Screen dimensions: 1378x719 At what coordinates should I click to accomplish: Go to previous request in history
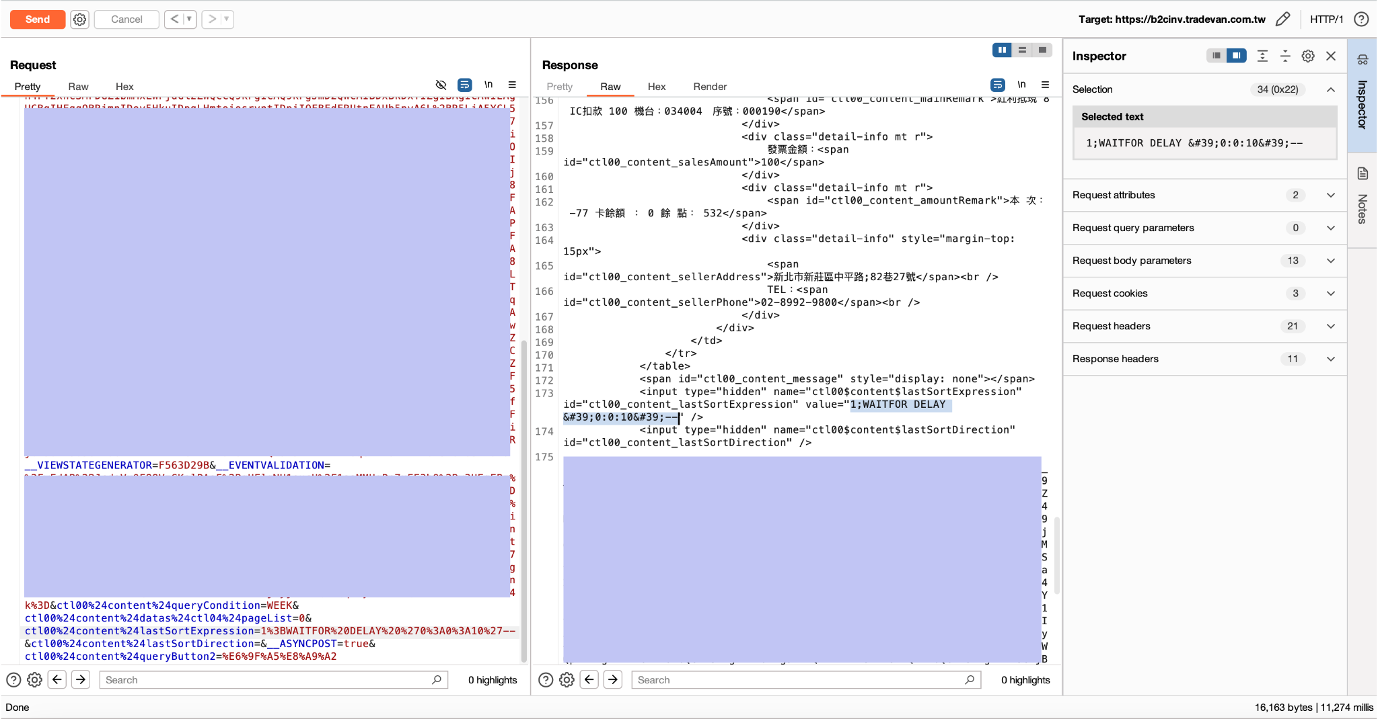point(175,19)
